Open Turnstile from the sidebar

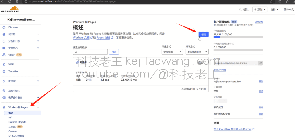click(13, 71)
